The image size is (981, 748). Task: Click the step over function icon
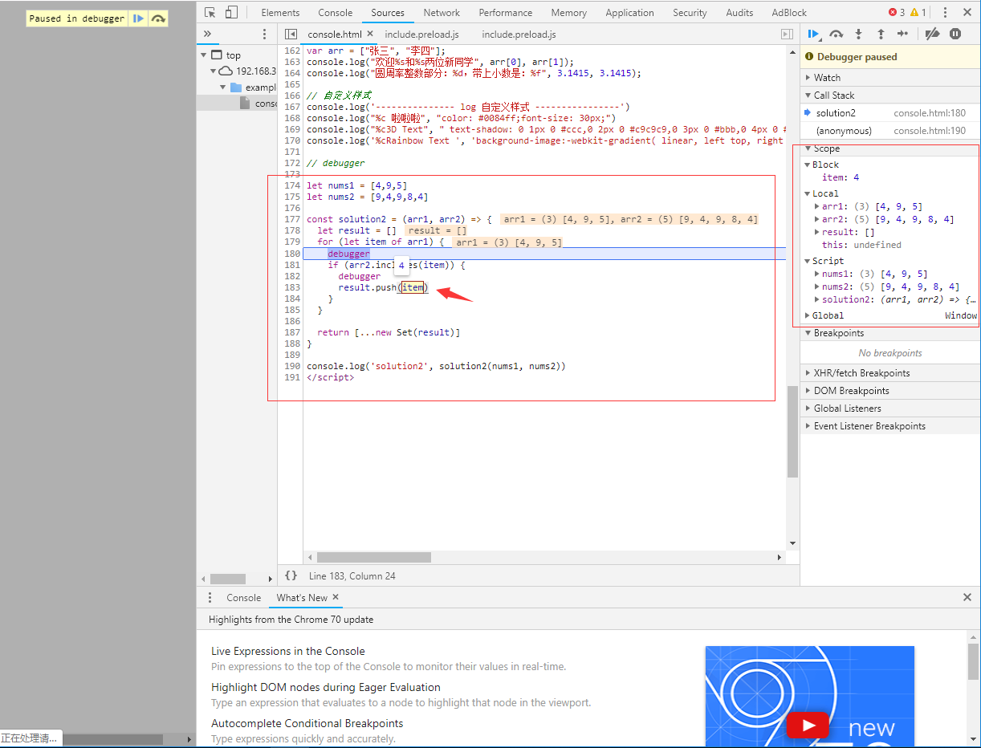pyautogui.click(x=836, y=34)
